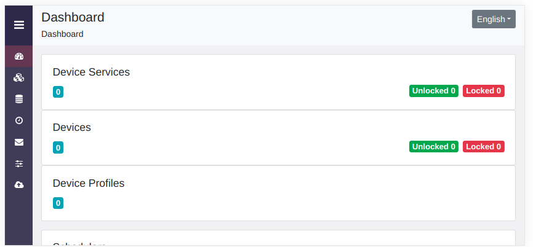This screenshot has width=533, height=247.
Task: Click Locked 0 badge in Devices
Action: point(483,147)
